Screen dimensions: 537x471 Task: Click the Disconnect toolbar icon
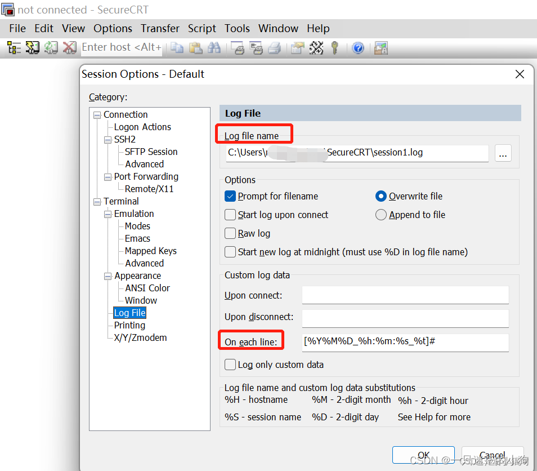(70, 48)
